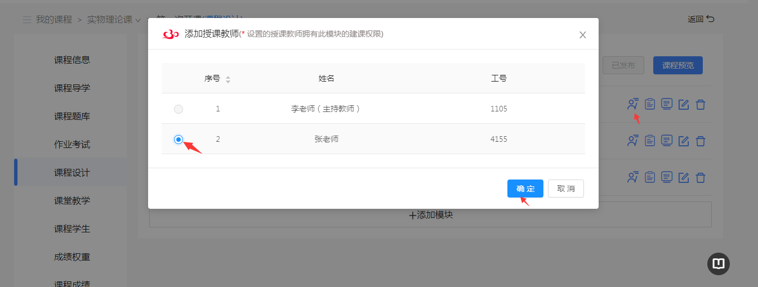
Task: Delete second module with trash icon
Action: tap(701, 140)
